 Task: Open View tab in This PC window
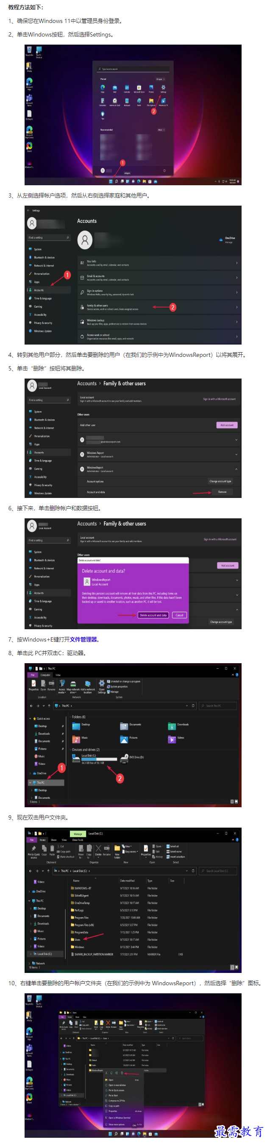coord(58,675)
